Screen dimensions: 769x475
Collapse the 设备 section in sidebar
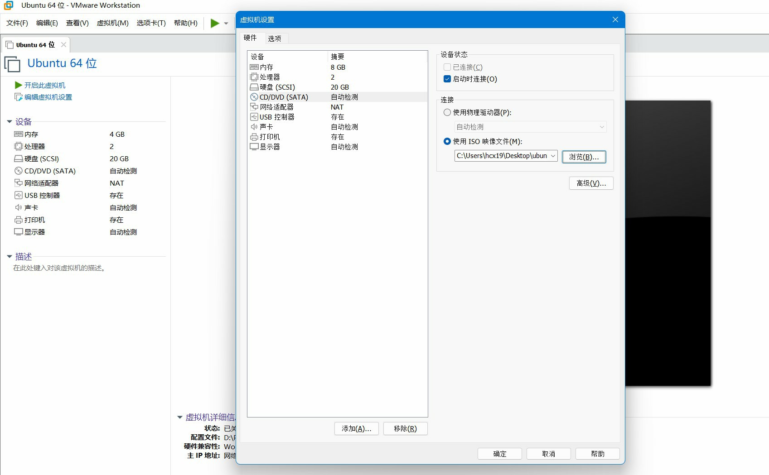[10, 121]
